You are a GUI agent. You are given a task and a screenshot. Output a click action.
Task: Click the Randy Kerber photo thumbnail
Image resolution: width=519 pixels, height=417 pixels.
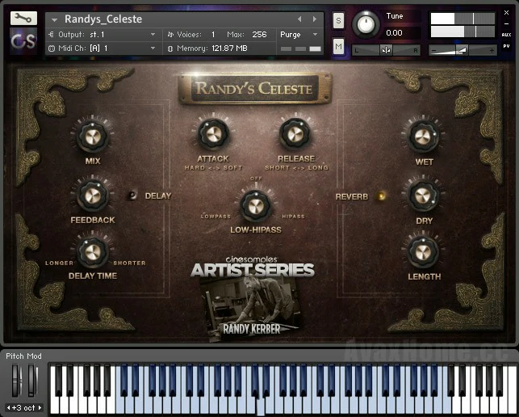point(253,310)
